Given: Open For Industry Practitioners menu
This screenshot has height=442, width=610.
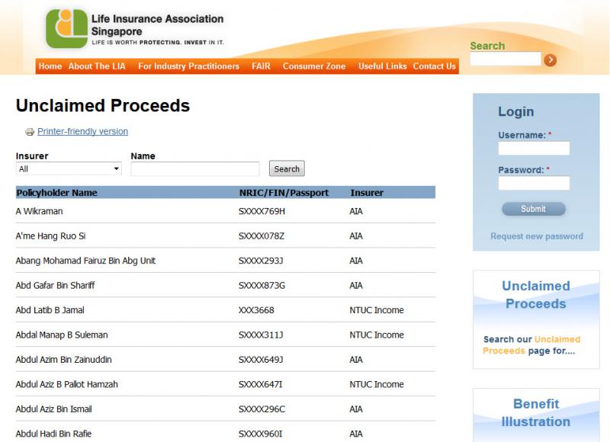Looking at the screenshot, I should 188,66.
